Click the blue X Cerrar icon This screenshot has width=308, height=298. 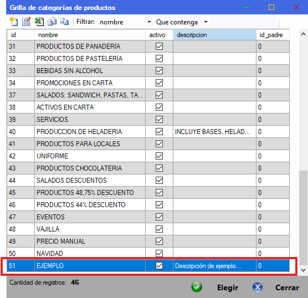[258, 287]
